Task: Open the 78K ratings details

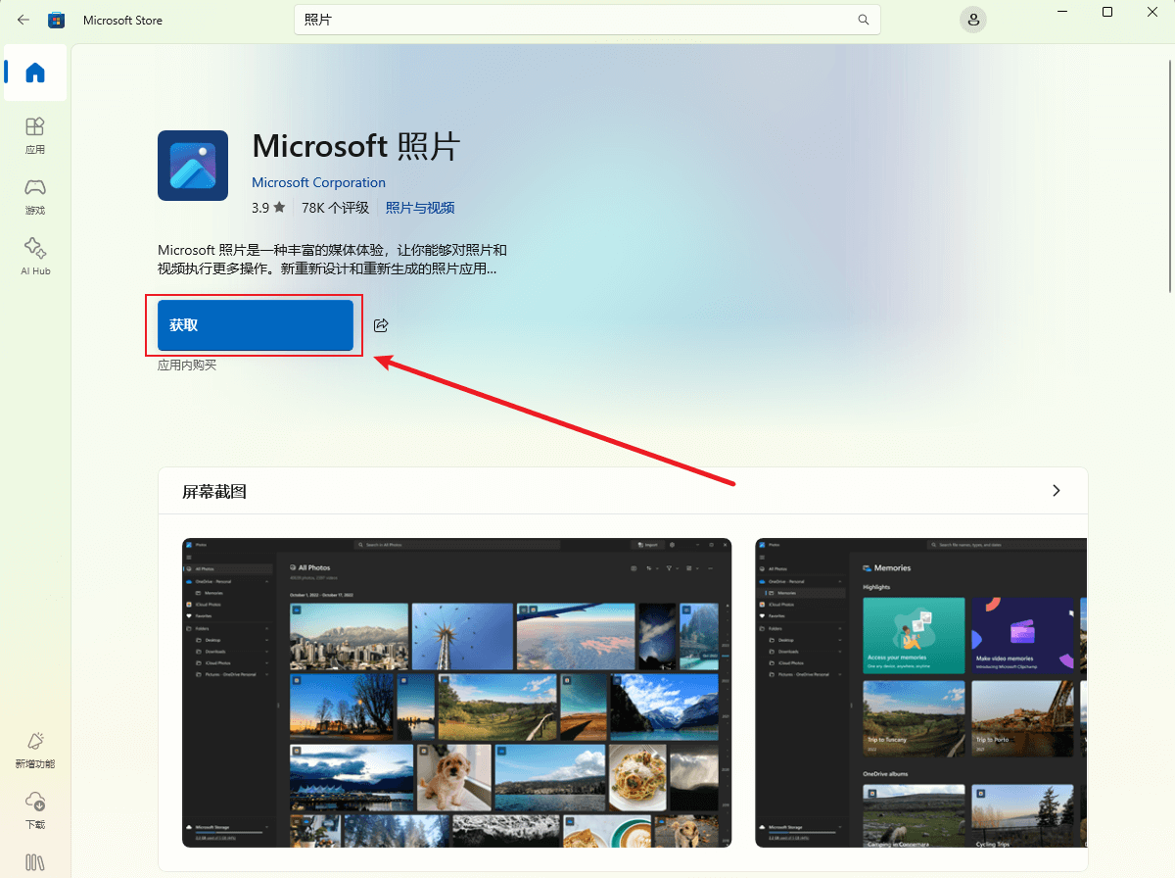Action: point(338,207)
